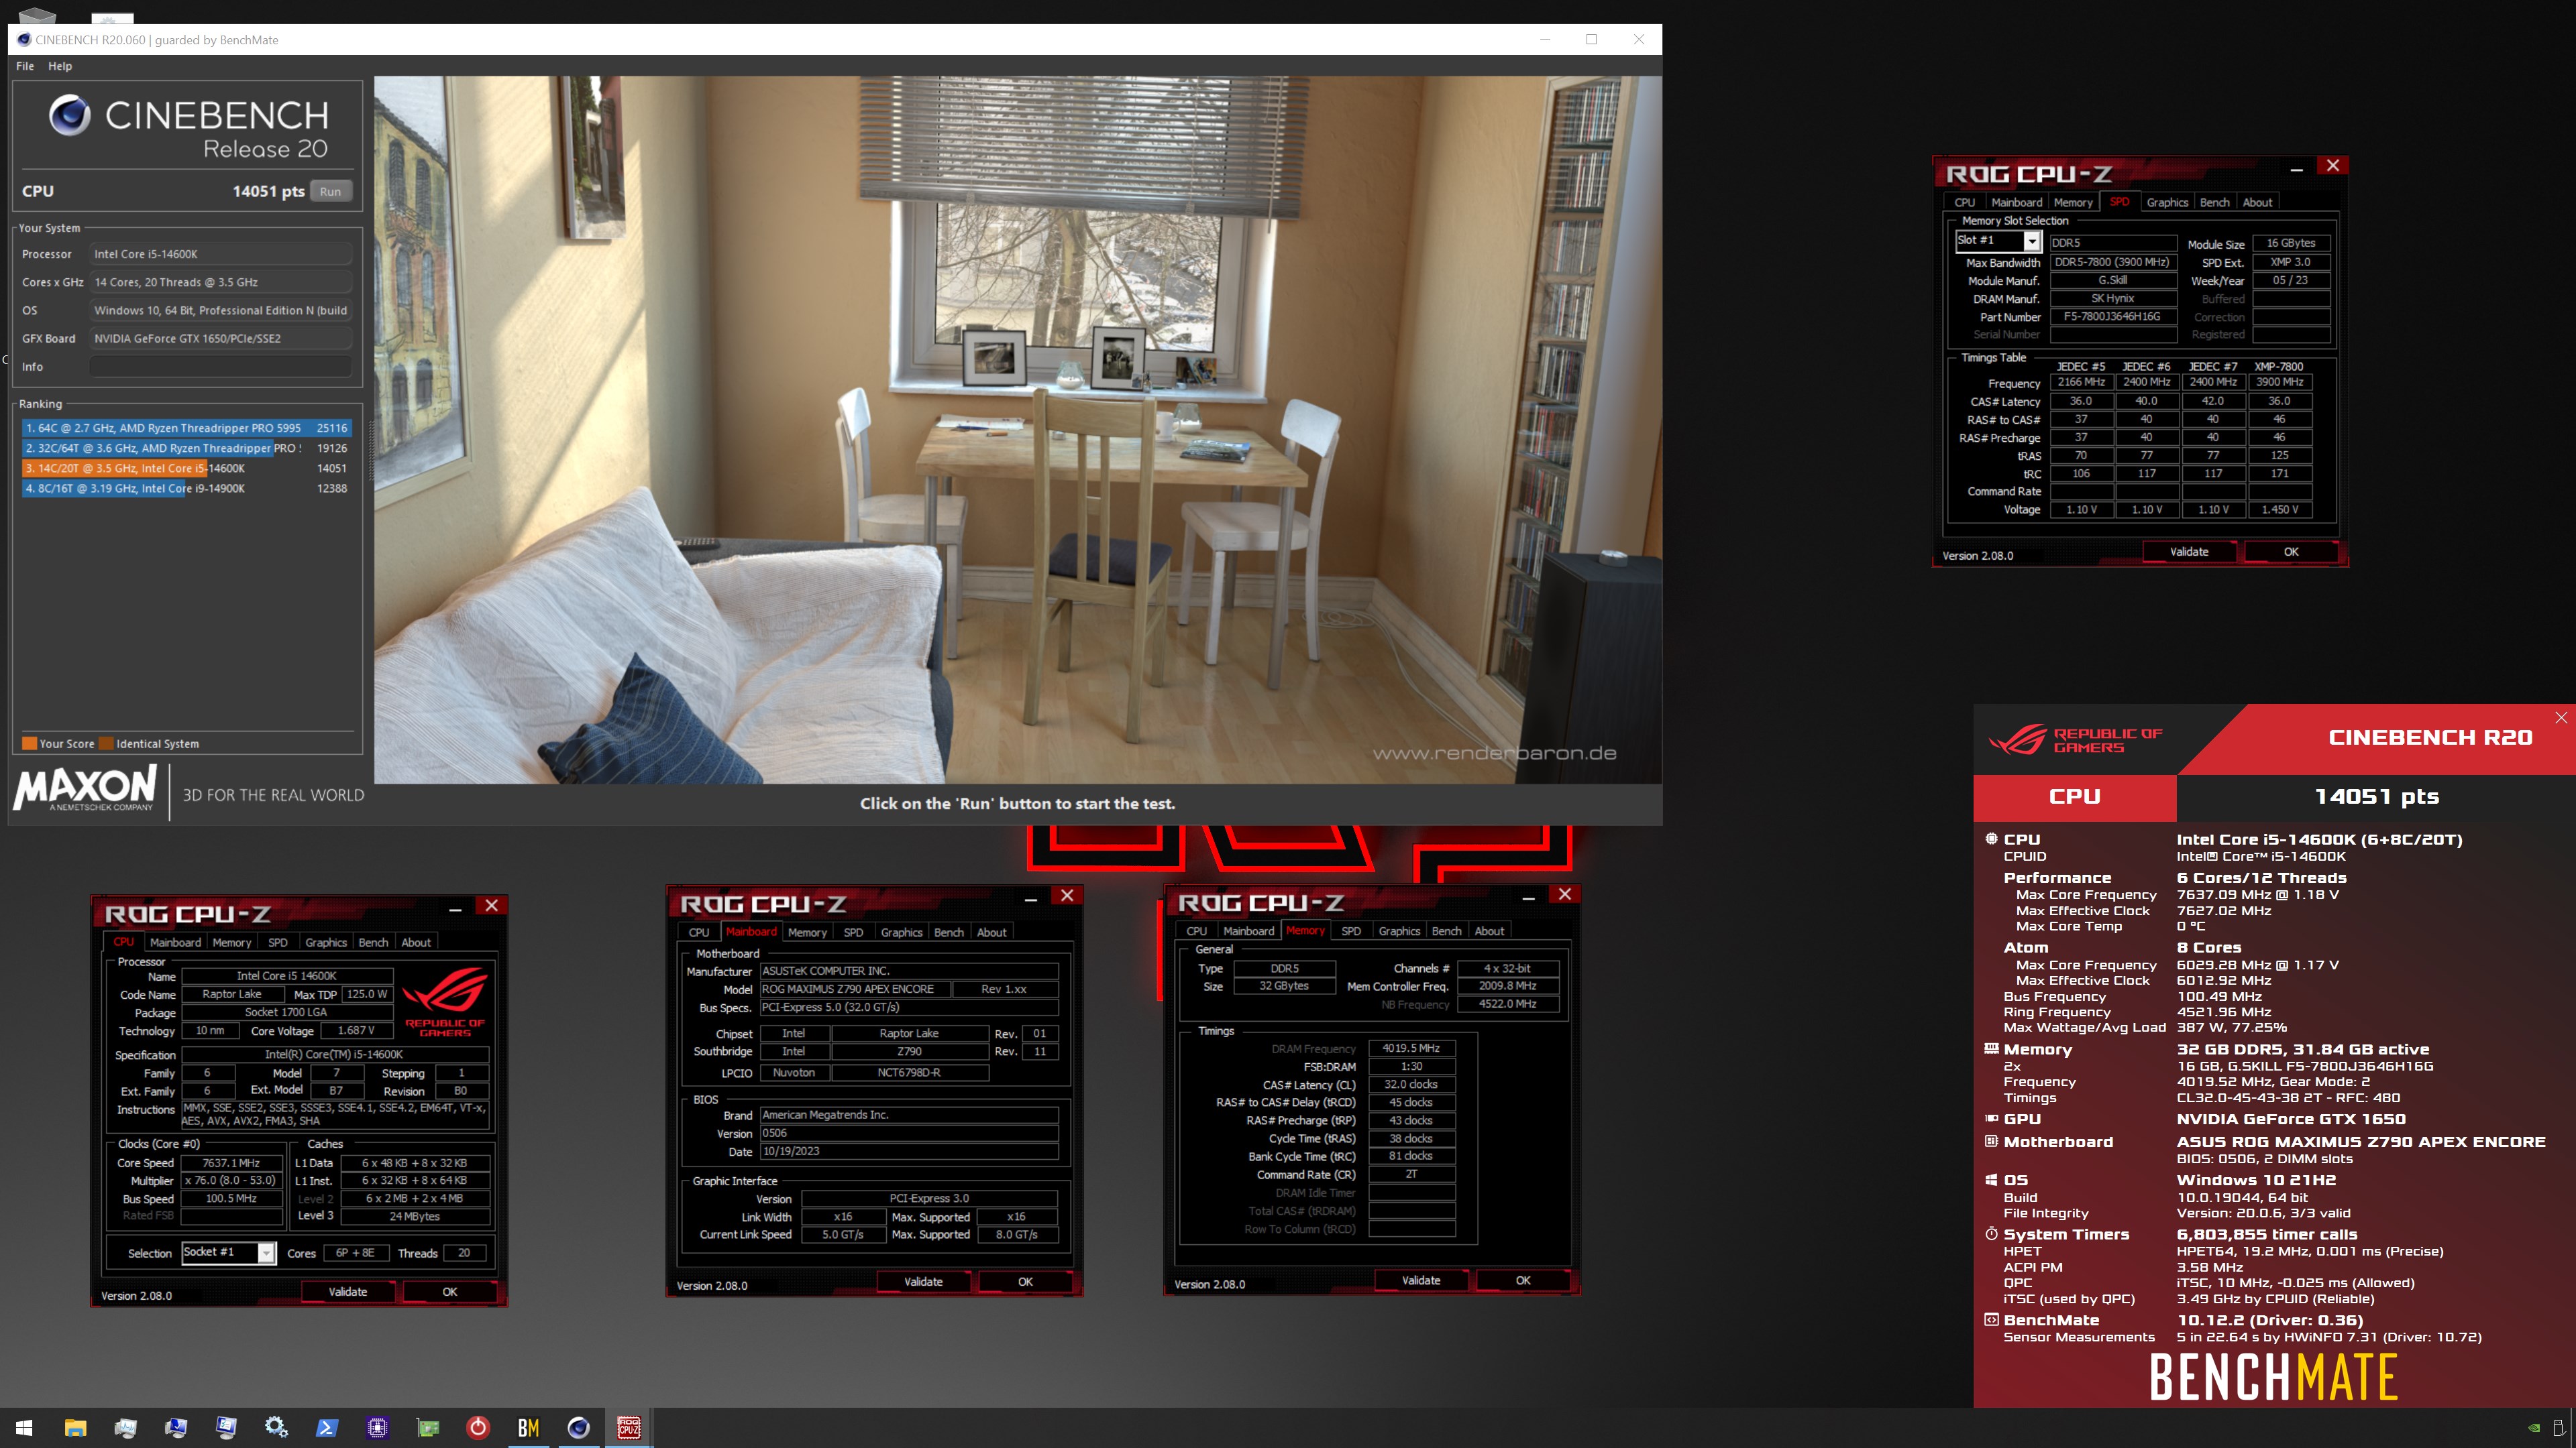Select ranking row AMD Ryzen Threadripper PRO 5995
2576x1448 pixels.
point(186,428)
